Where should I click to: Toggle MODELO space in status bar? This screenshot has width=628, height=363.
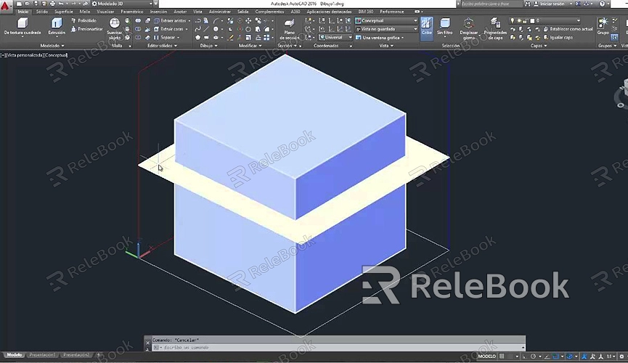(486, 356)
